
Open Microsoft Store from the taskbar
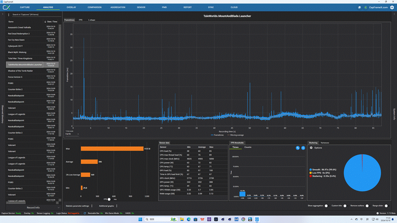(196, 219)
